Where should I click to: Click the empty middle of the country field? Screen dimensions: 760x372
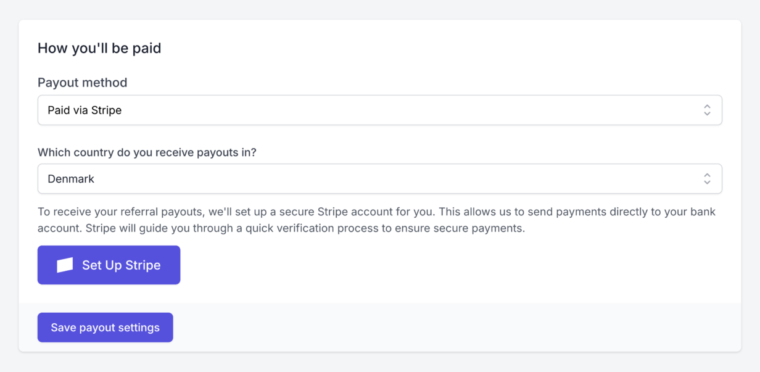pos(395,179)
